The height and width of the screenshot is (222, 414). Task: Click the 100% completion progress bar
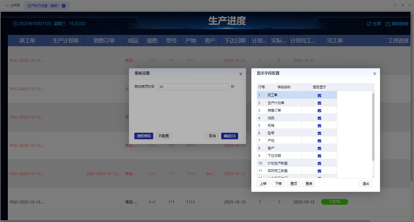point(334,202)
